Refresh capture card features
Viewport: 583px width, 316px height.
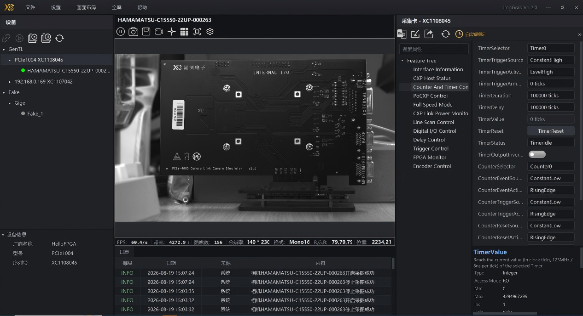(446, 34)
